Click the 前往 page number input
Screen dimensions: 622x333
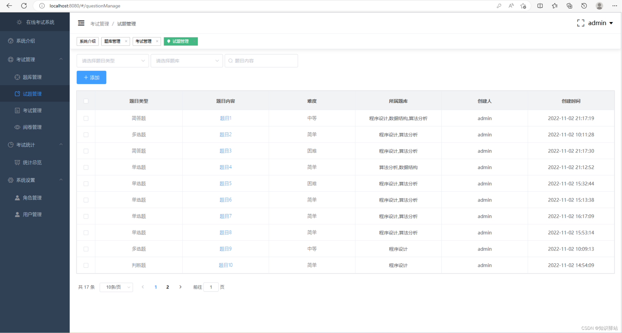click(211, 287)
